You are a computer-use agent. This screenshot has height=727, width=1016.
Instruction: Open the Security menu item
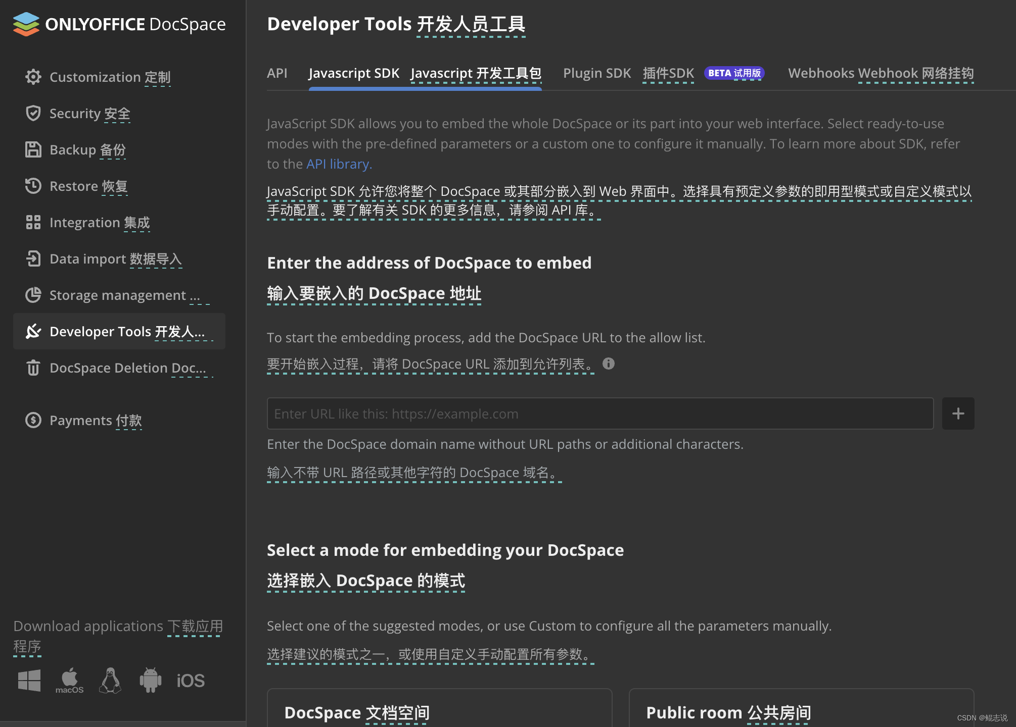(119, 113)
